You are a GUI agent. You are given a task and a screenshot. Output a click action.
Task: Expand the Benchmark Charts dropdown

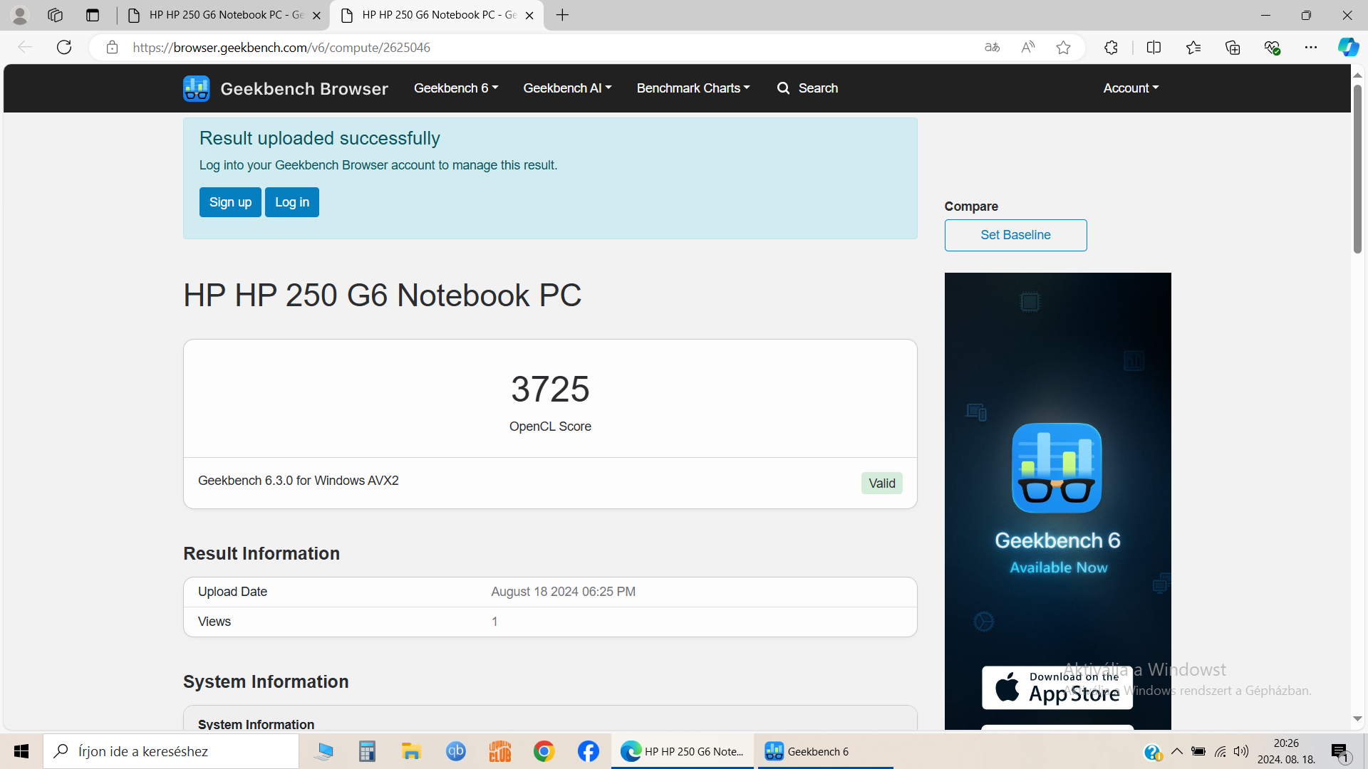click(x=693, y=88)
